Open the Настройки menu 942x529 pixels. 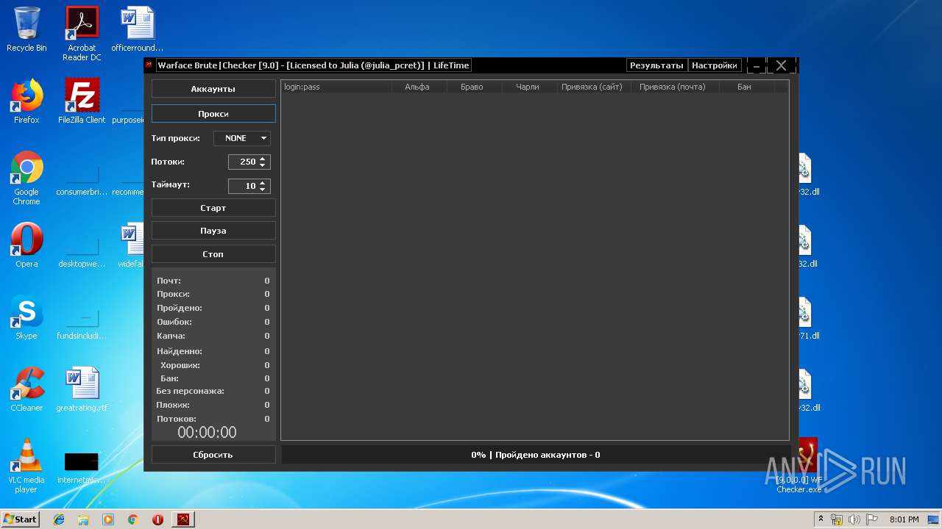point(714,65)
